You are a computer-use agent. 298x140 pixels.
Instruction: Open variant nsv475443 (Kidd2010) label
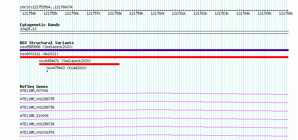tap(67, 68)
